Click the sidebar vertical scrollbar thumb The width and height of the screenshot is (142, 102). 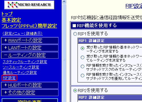tap(64, 59)
